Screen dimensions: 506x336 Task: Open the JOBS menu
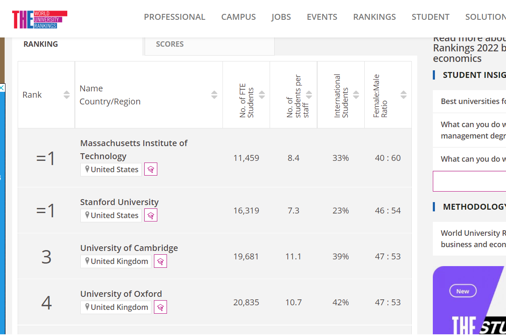tap(281, 17)
